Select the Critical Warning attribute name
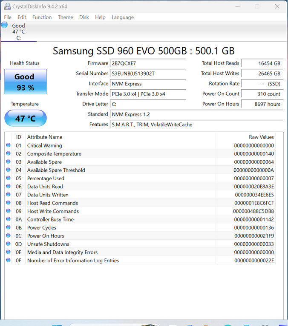The height and width of the screenshot is (326, 288). coord(45,145)
